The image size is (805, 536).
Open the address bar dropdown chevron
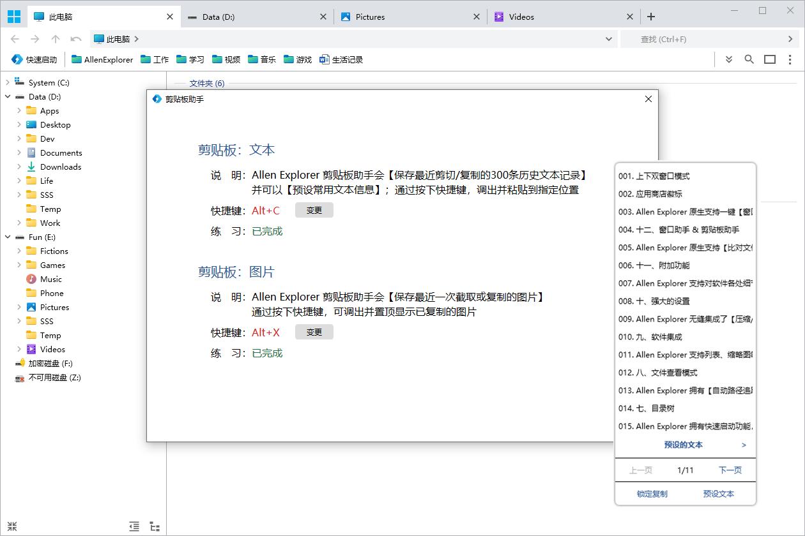(608, 39)
